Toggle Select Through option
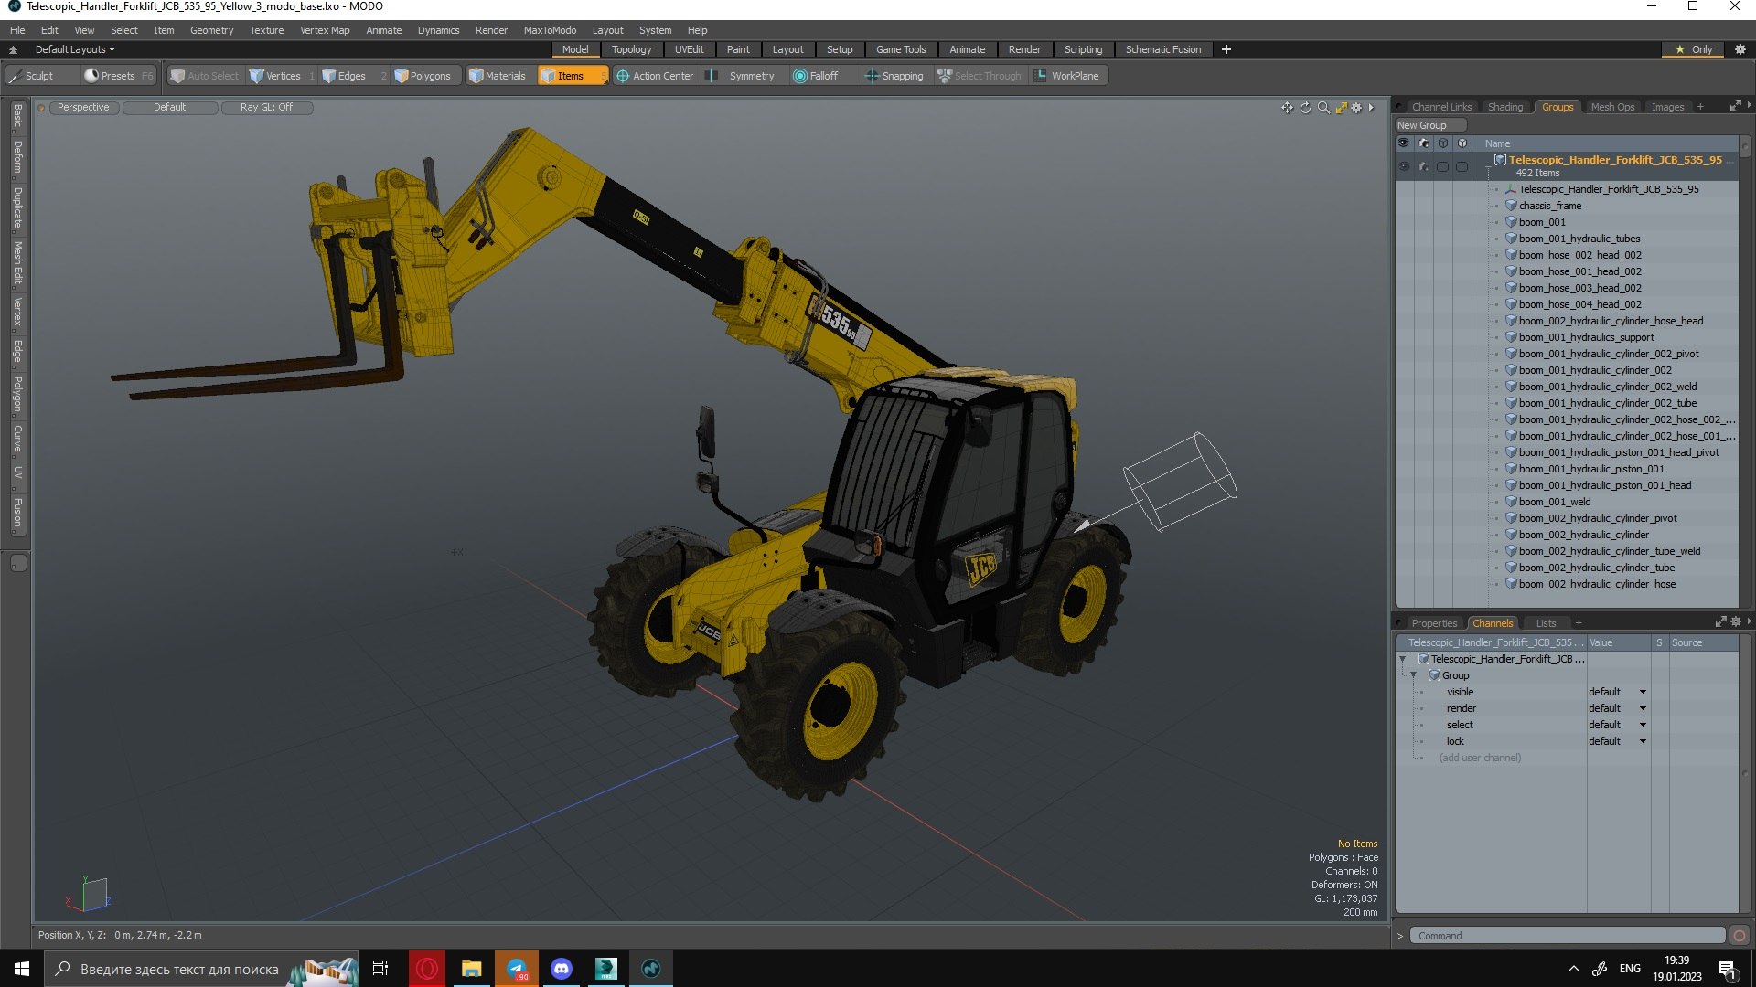This screenshot has height=987, width=1756. (980, 76)
